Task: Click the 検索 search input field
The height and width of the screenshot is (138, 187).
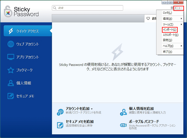Action: 87,8
